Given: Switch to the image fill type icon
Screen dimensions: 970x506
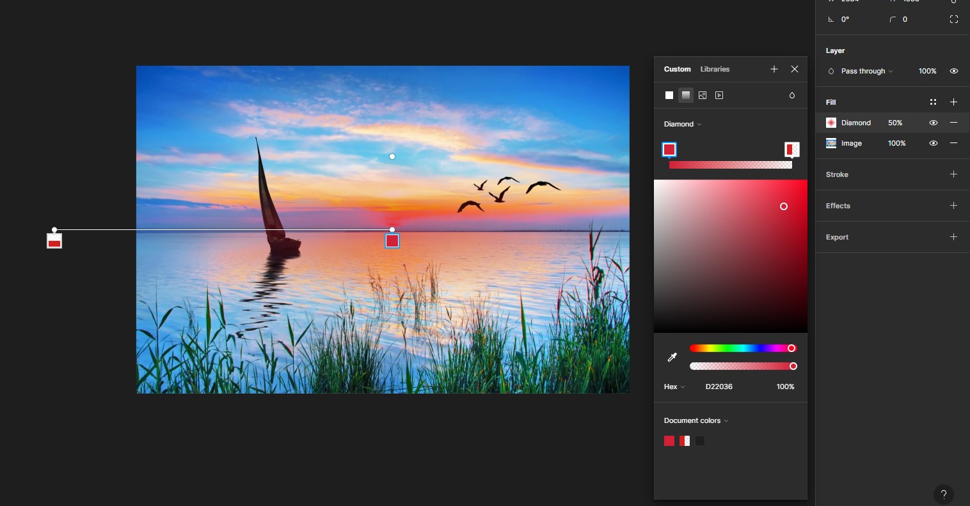Looking at the screenshot, I should click(703, 95).
